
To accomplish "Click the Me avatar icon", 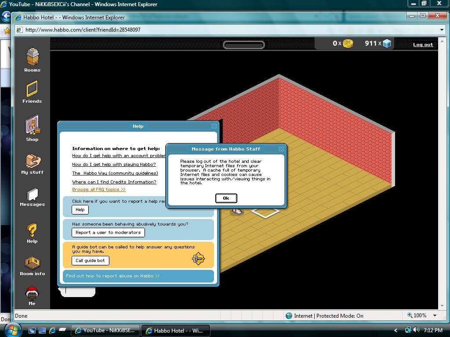I will tap(32, 293).
